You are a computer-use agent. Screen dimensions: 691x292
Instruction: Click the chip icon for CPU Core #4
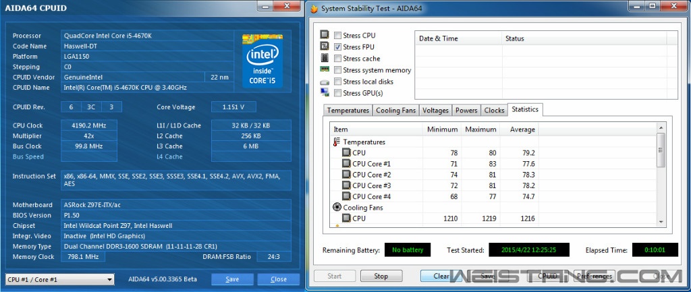click(346, 196)
